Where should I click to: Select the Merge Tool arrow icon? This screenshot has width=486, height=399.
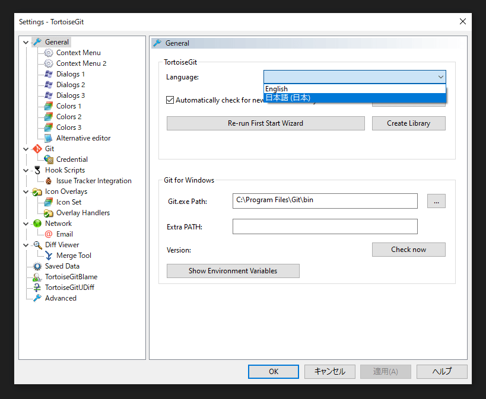(x=49, y=256)
